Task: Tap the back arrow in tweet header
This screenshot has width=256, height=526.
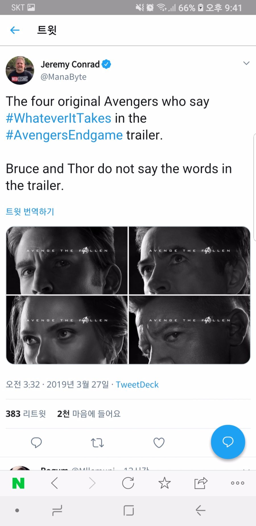Action: tap(15, 30)
